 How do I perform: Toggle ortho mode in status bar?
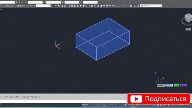tap(105, 105)
